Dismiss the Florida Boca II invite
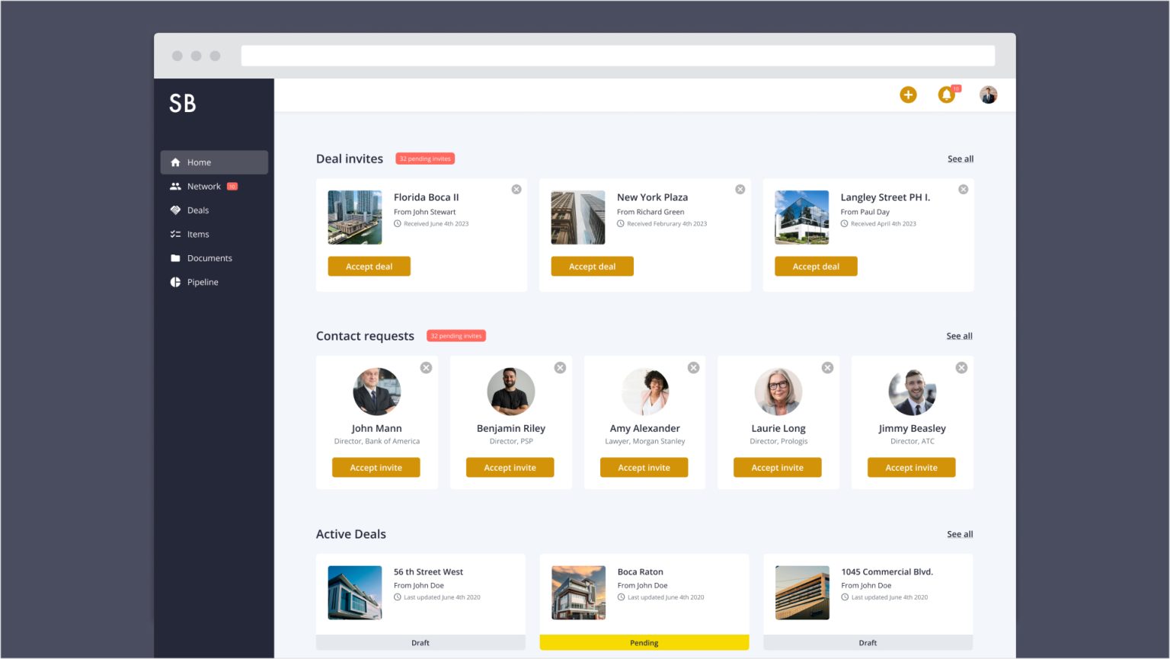This screenshot has height=659, width=1170. click(x=516, y=189)
